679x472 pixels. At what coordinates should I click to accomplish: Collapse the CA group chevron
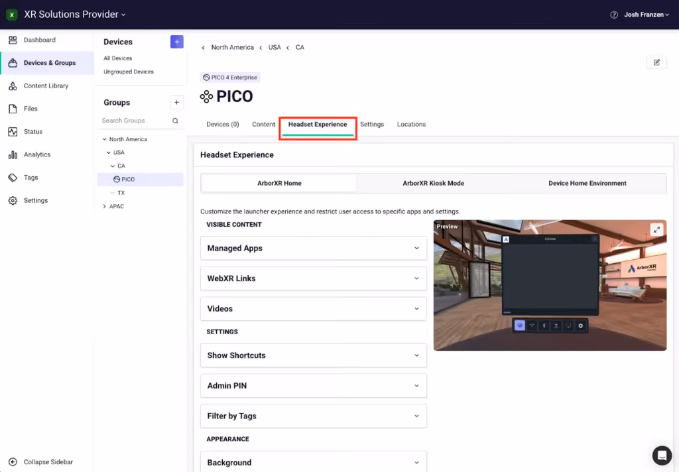[113, 166]
